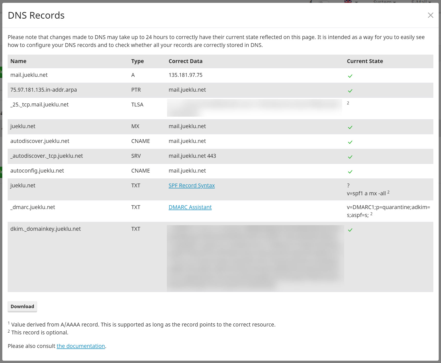Click green checkmark for mail.jueklu.net A record

350,76
